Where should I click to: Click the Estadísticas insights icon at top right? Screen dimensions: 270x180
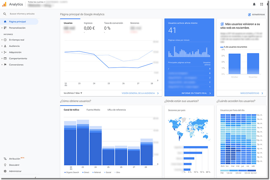click(249, 15)
